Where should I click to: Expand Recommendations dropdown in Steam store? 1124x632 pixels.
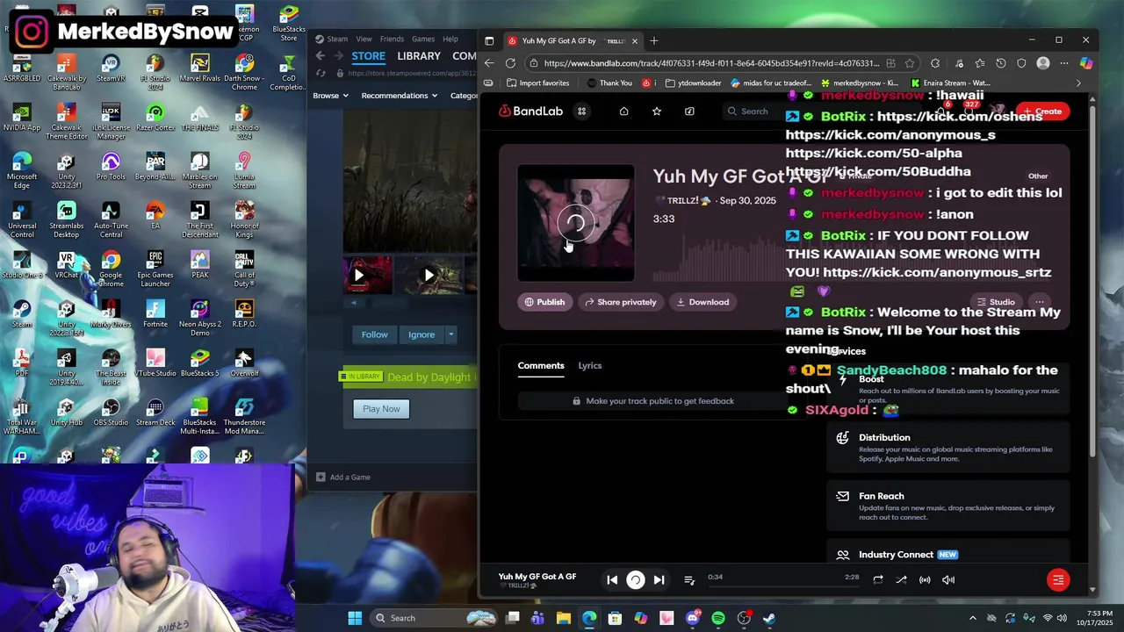[x=400, y=96]
